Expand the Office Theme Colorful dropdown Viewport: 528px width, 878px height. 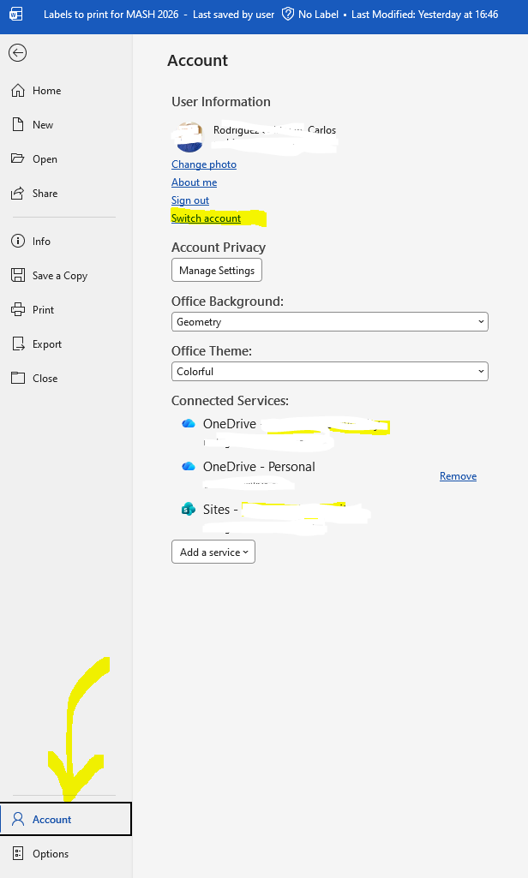(x=330, y=372)
